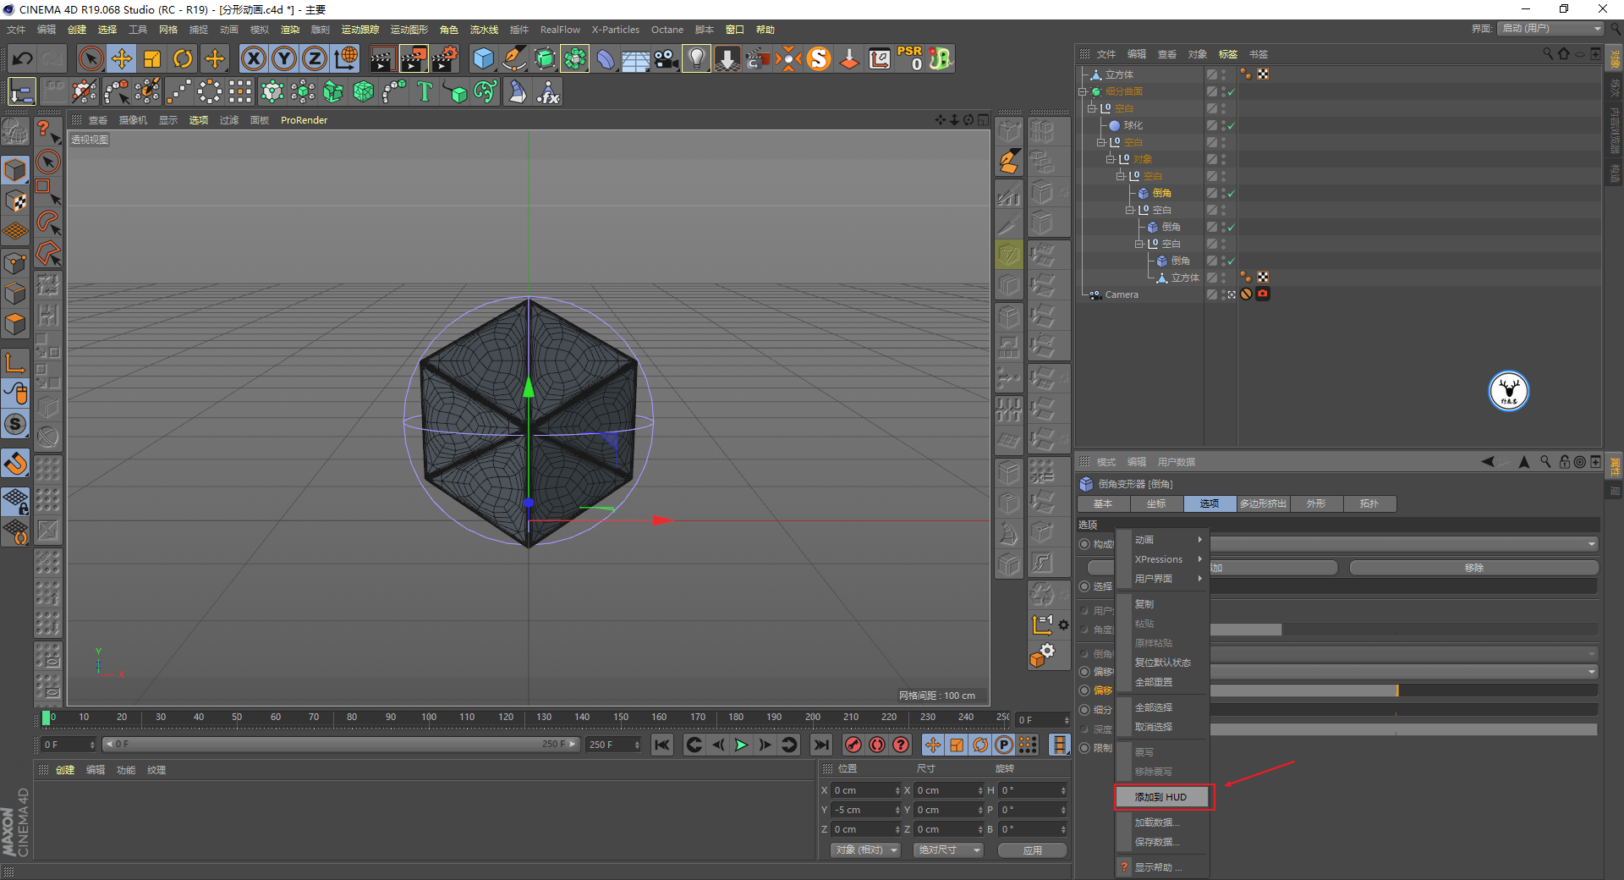Click the 应用 button
This screenshot has height=880, width=1624.
[x=1032, y=850]
